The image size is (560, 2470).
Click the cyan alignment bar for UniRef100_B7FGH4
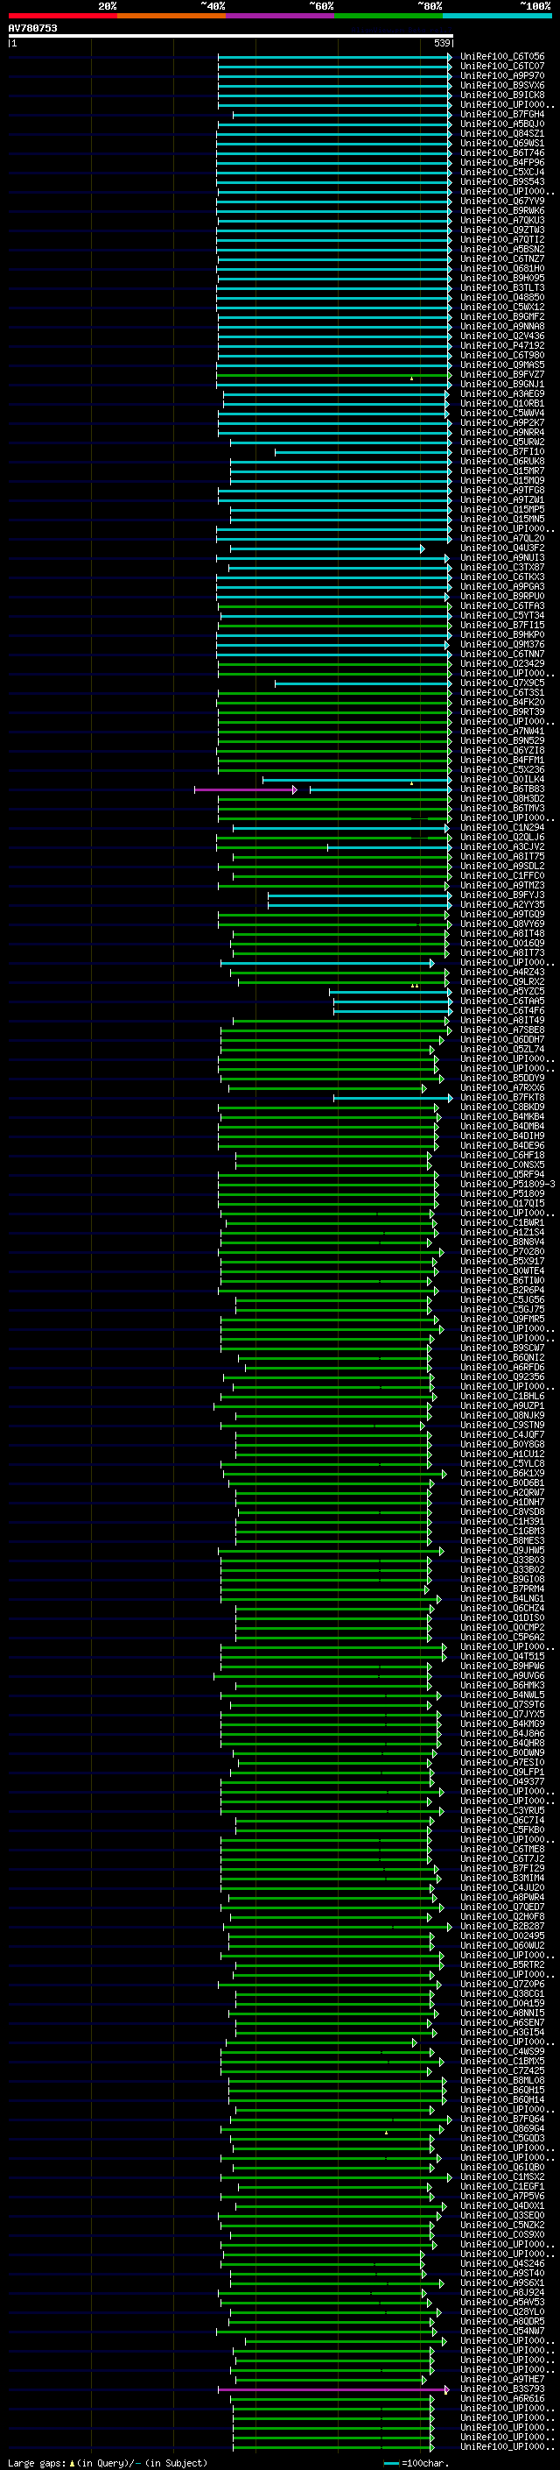(x=342, y=115)
